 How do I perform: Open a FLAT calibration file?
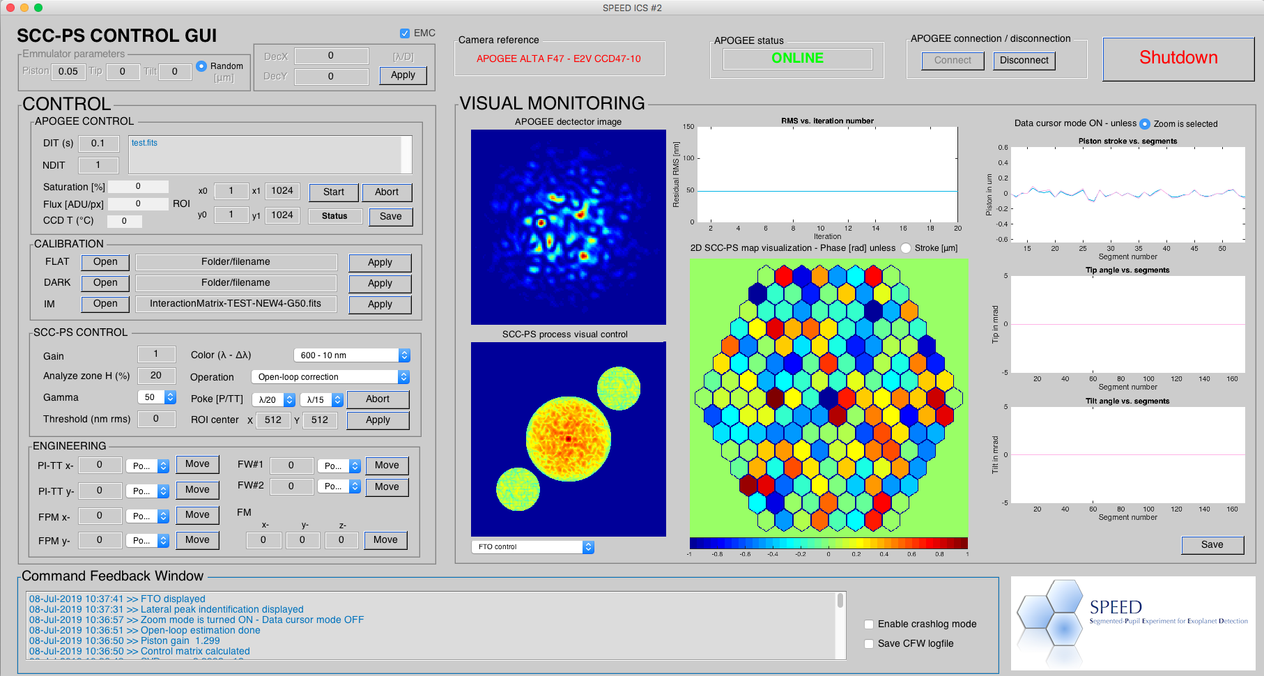105,262
